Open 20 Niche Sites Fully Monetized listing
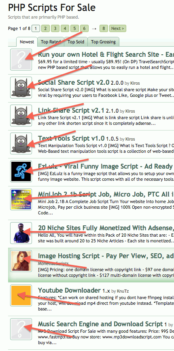Image resolution: width=174 pixels, height=351 pixels. pos(106,228)
